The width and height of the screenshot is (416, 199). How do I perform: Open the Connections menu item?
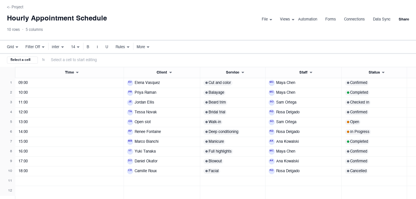point(354,19)
